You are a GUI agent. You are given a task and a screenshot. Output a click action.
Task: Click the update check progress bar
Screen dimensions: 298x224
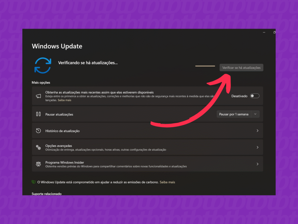(205, 66)
